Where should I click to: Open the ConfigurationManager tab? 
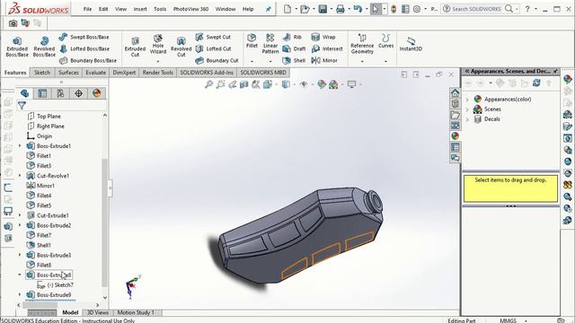click(60, 93)
